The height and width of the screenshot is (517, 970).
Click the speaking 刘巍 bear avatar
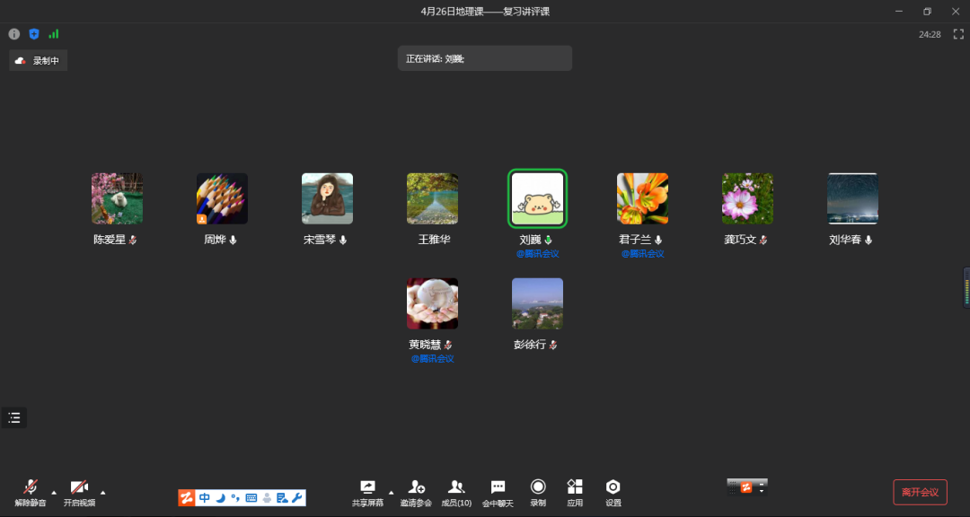click(x=538, y=198)
